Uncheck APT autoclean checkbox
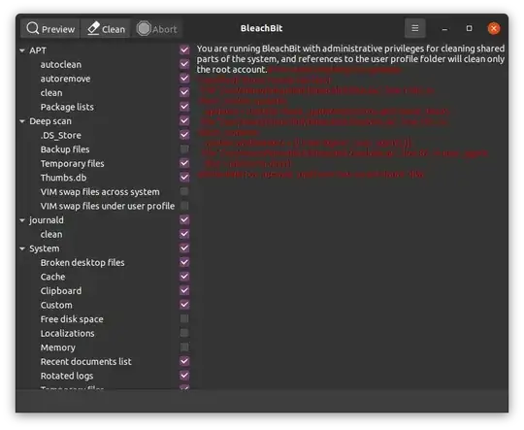 [x=184, y=64]
